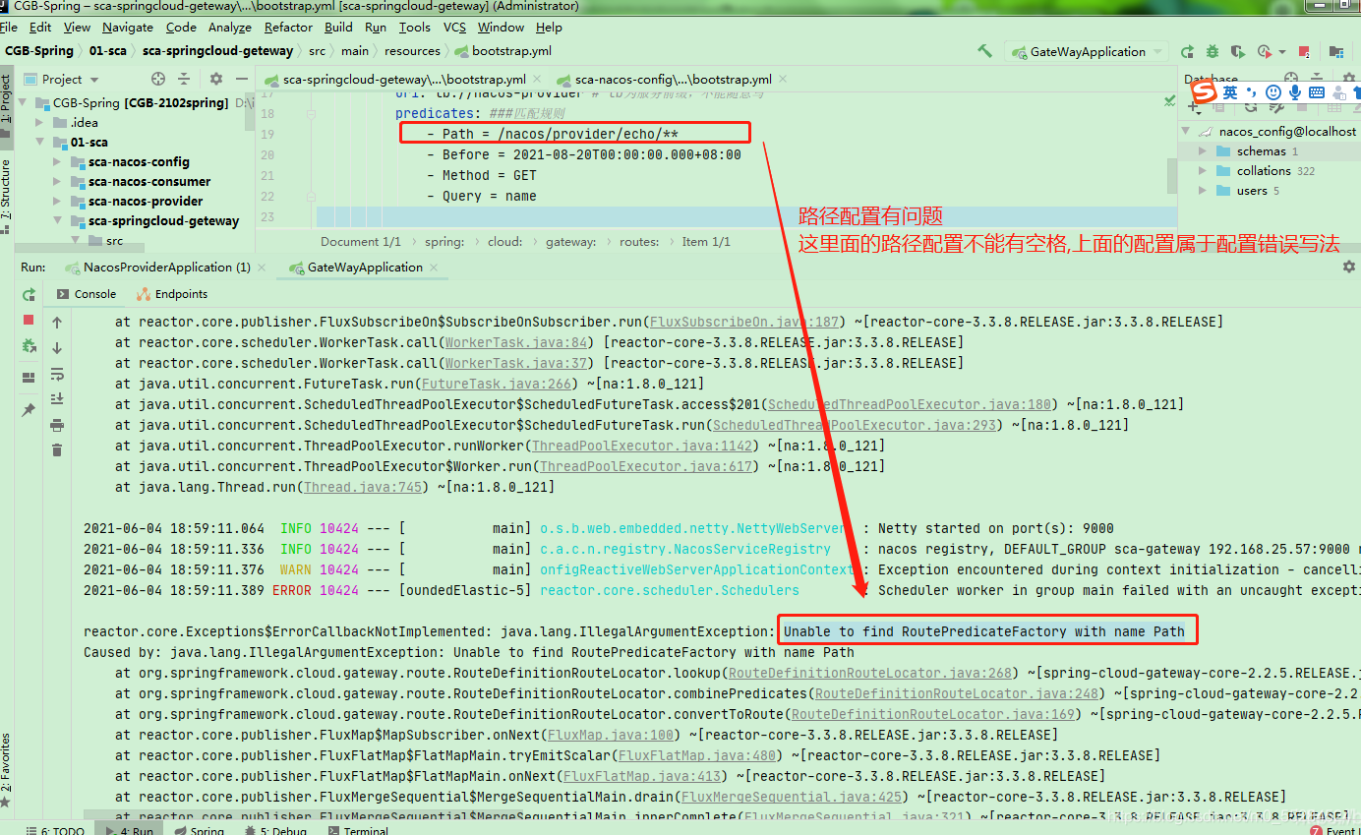Switch to the Endpoints tab
Screen dimensions: 1361x835
click(x=171, y=294)
